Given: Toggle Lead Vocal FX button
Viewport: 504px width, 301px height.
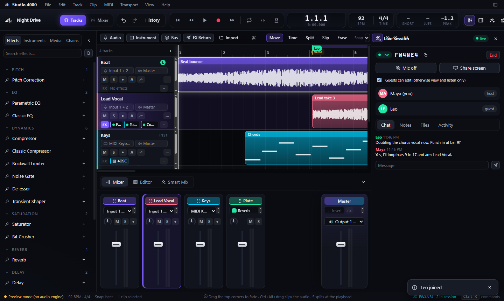Looking at the screenshot, I should (x=105, y=125).
